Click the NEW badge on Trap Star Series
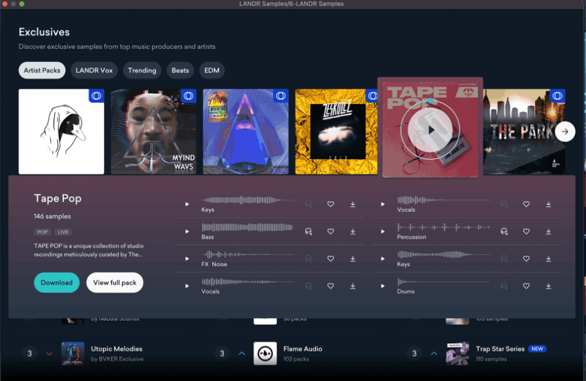Screen dimensions: 586x381 click(x=537, y=349)
